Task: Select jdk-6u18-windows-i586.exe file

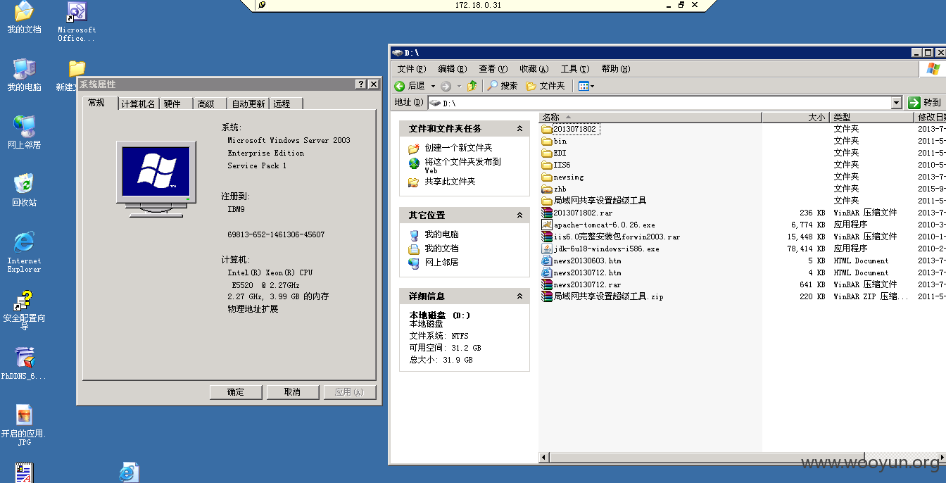Action: 600,249
